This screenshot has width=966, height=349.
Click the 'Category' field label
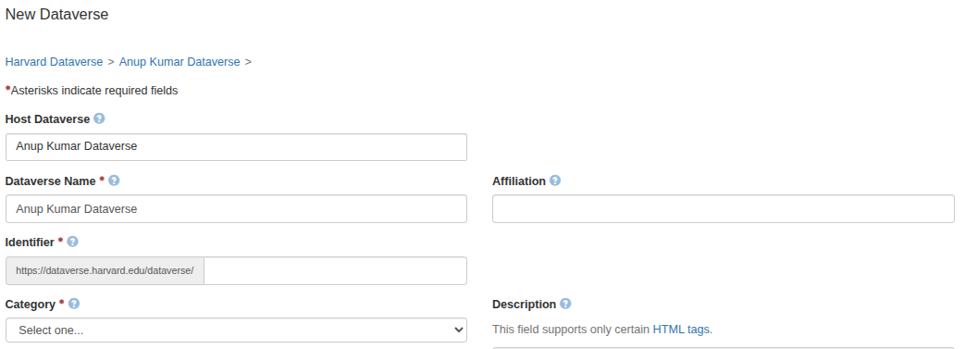(x=31, y=304)
